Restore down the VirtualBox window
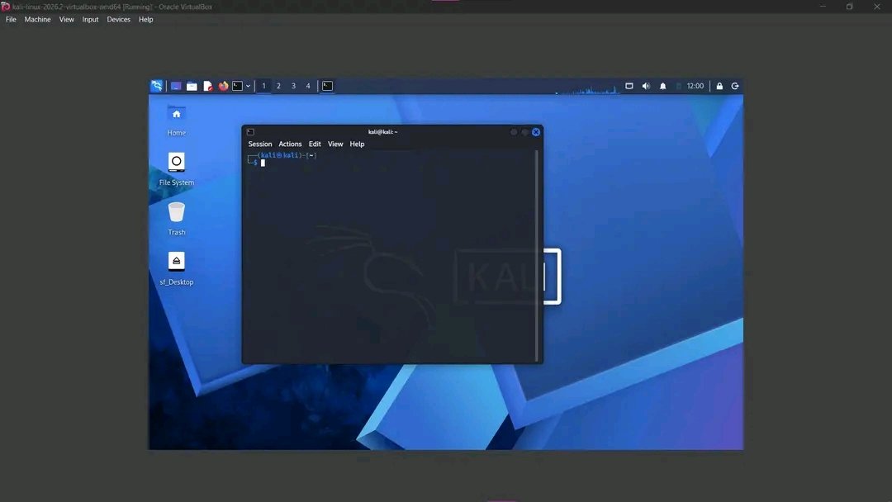The width and height of the screenshot is (892, 502). [849, 7]
